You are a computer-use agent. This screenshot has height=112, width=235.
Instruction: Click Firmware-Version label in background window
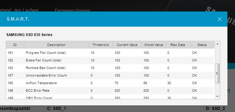point(72,10)
